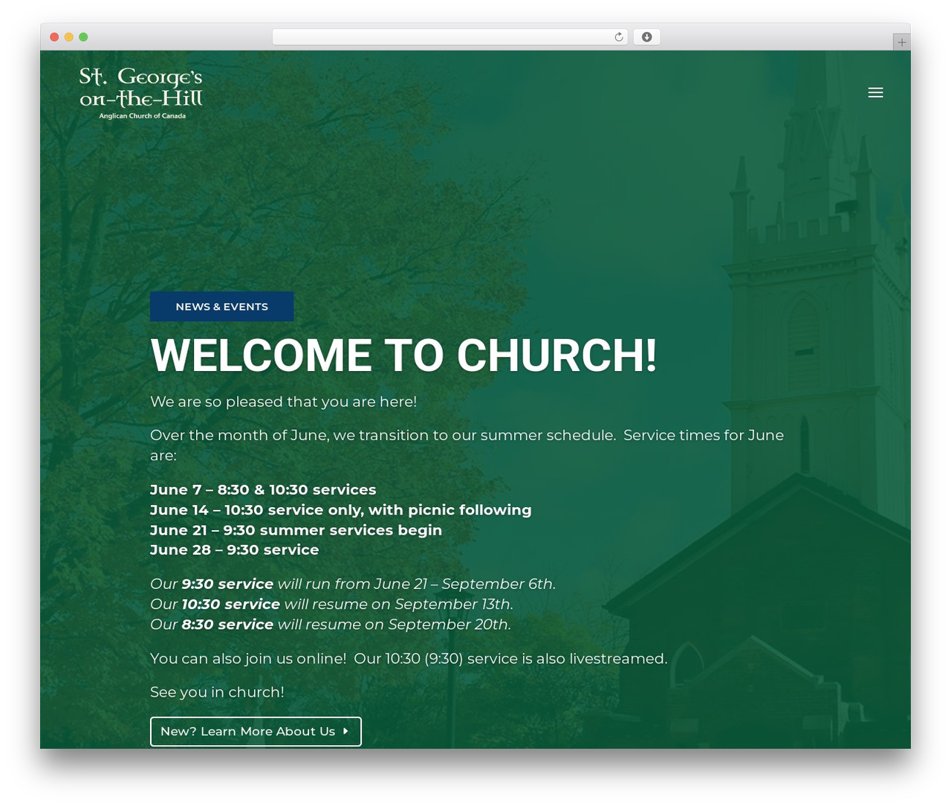Reload the page with the refresh icon
Image resolution: width=951 pixels, height=806 pixels.
pos(618,37)
